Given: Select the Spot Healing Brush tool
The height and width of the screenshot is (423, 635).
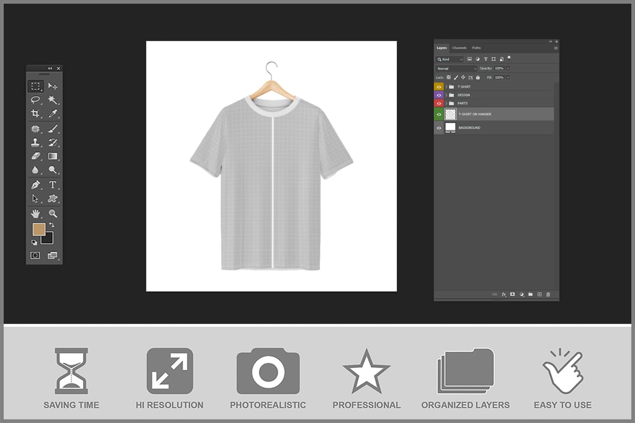Looking at the screenshot, I should pos(36,129).
